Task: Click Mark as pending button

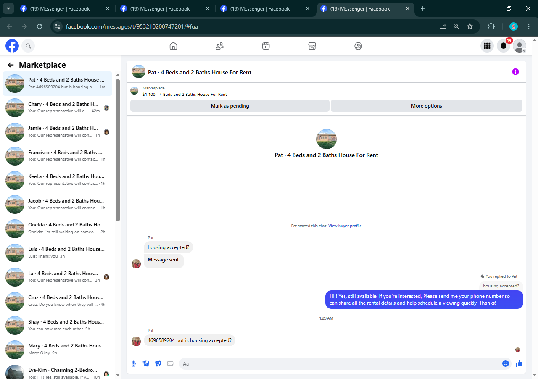Action: click(x=230, y=106)
